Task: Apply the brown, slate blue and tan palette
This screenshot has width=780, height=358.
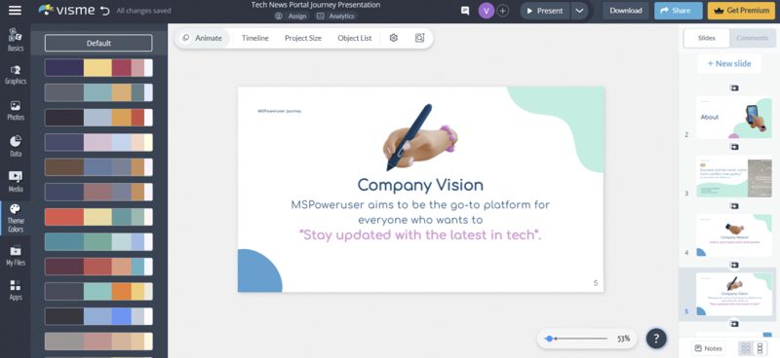Action: pos(98,167)
